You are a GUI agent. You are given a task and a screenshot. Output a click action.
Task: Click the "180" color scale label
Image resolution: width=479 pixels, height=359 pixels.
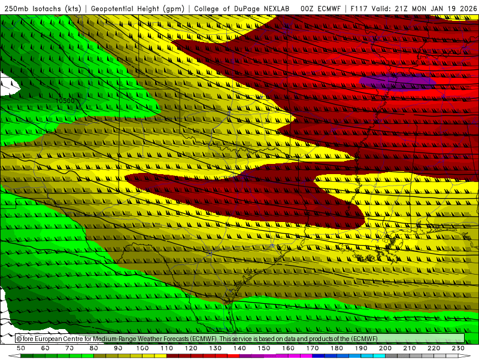pyautogui.click(x=337, y=348)
